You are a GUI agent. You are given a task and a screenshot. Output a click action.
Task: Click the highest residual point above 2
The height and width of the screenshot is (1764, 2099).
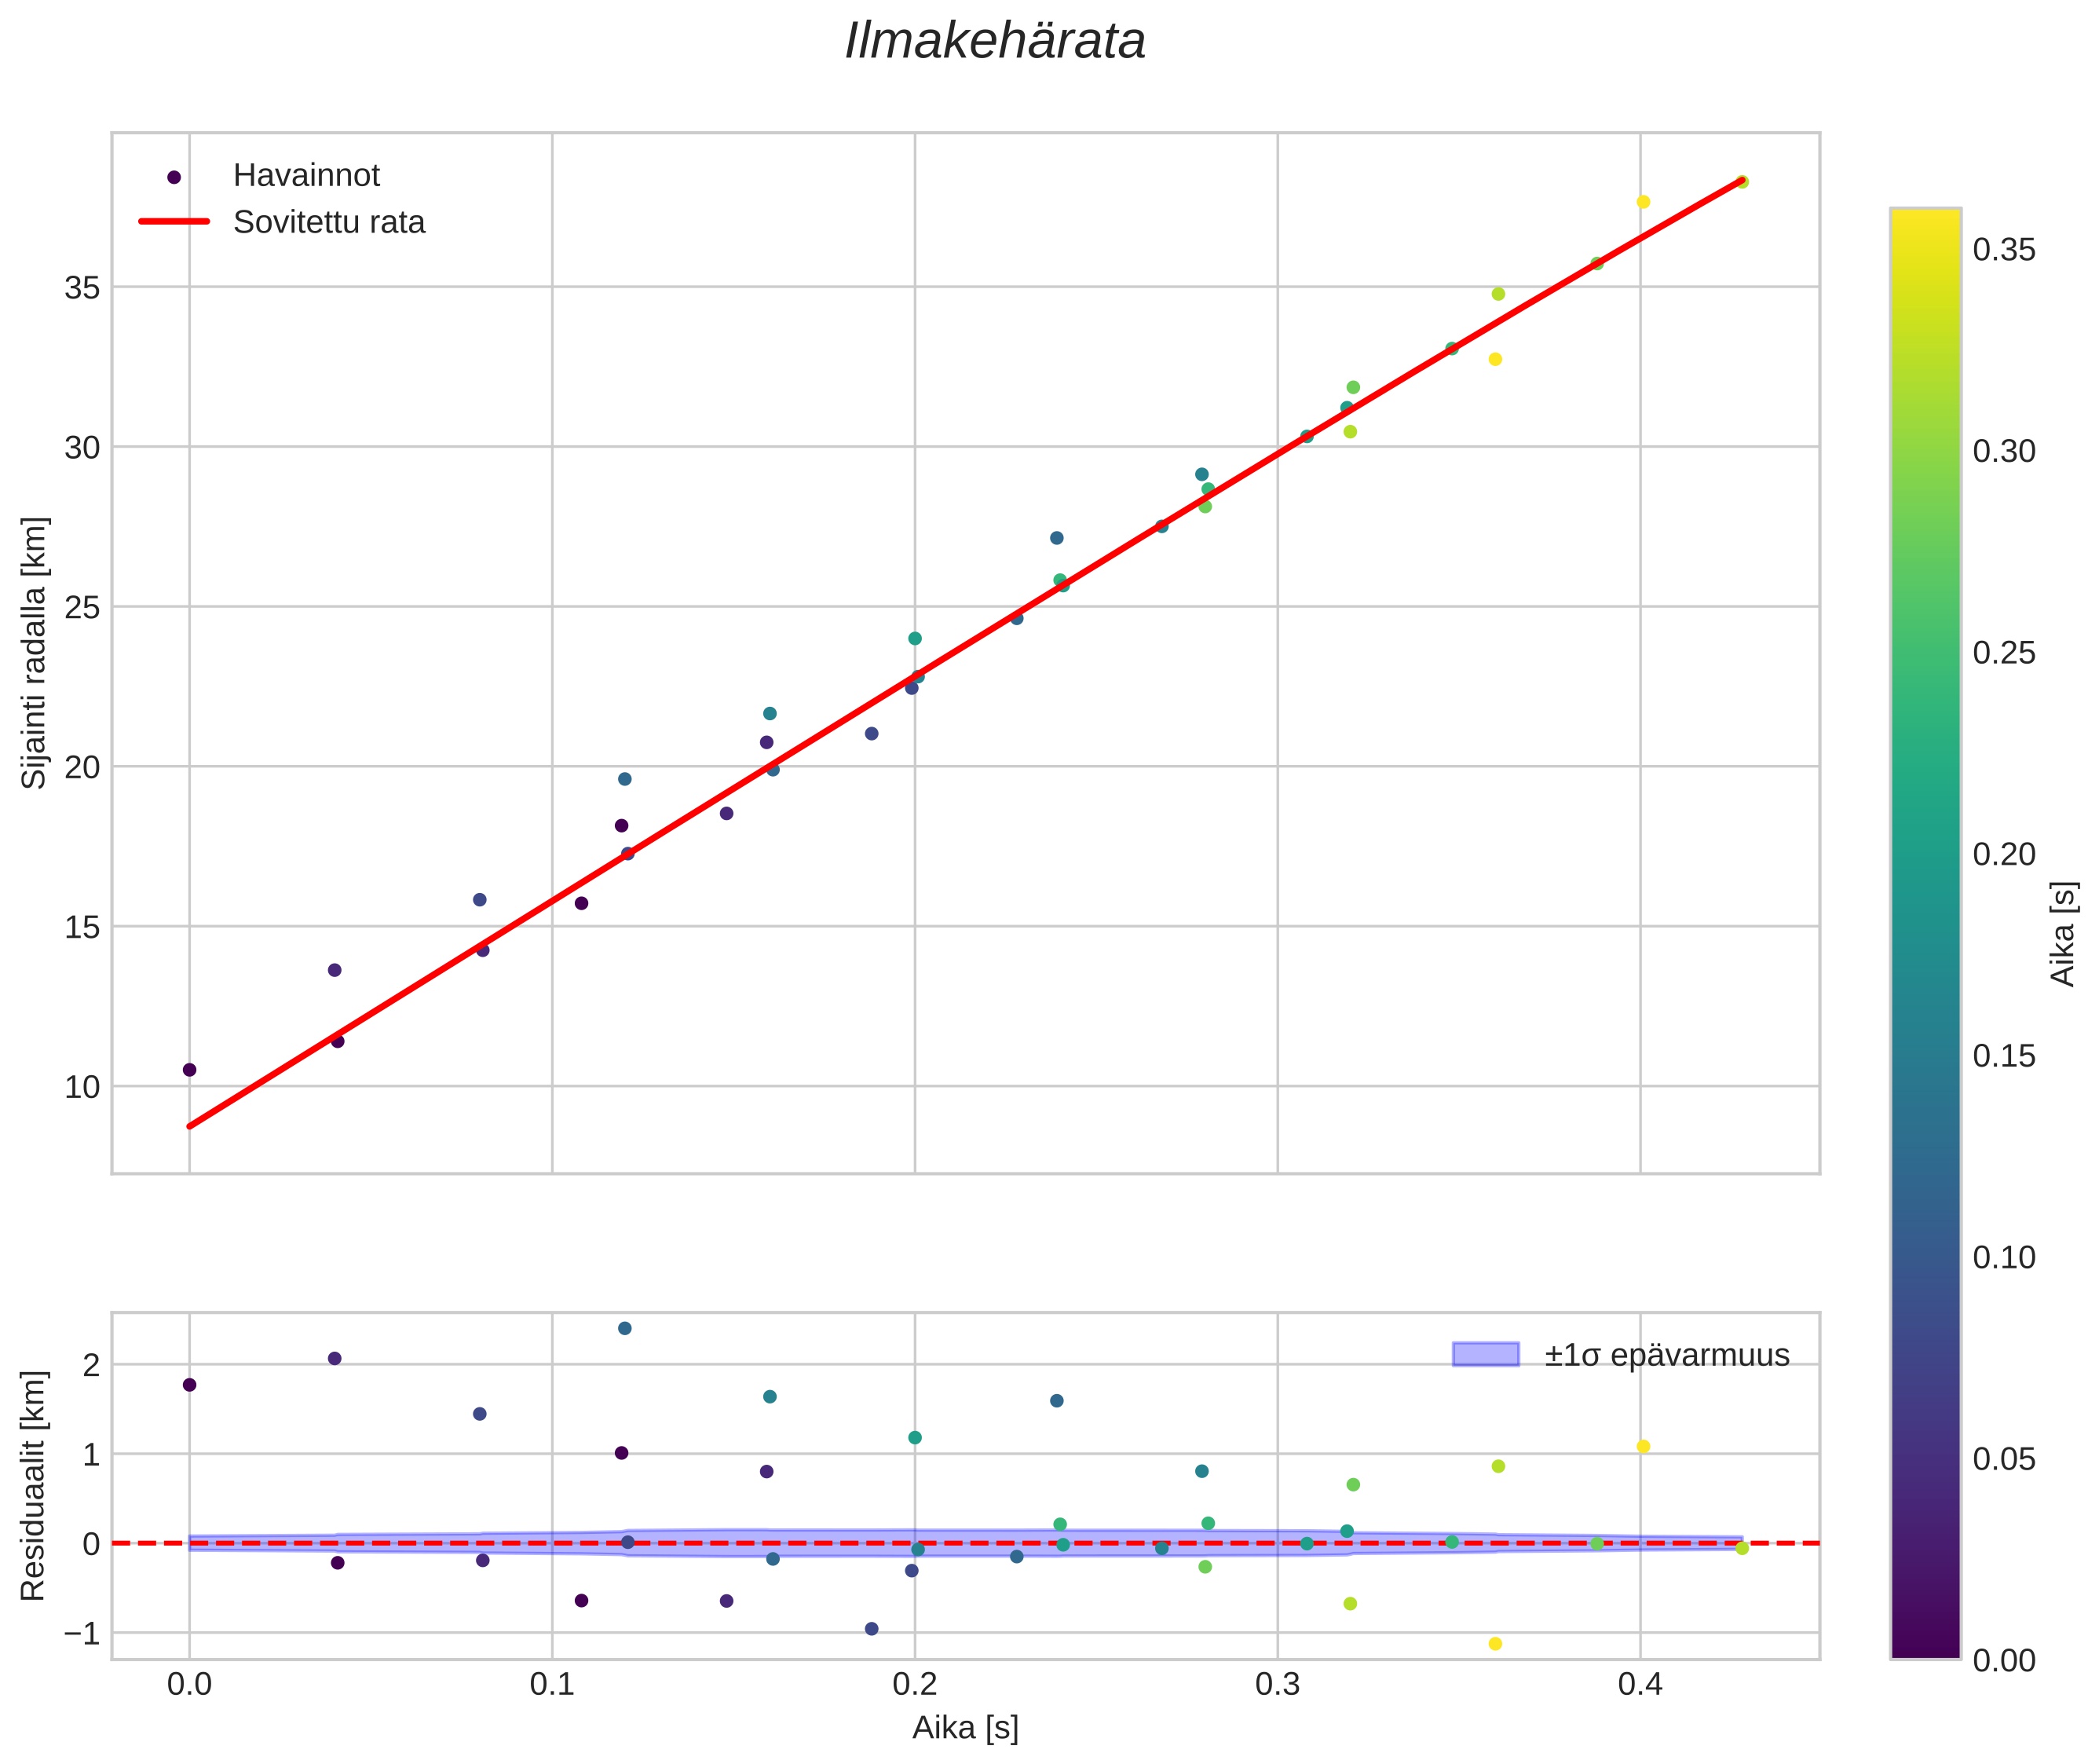point(624,1328)
